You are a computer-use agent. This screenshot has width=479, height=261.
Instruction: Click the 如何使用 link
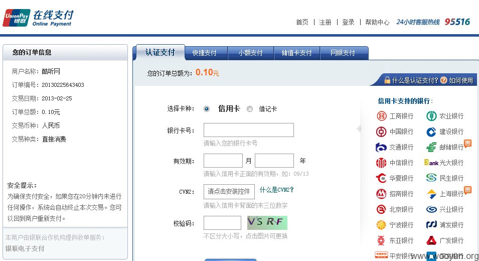(x=460, y=80)
